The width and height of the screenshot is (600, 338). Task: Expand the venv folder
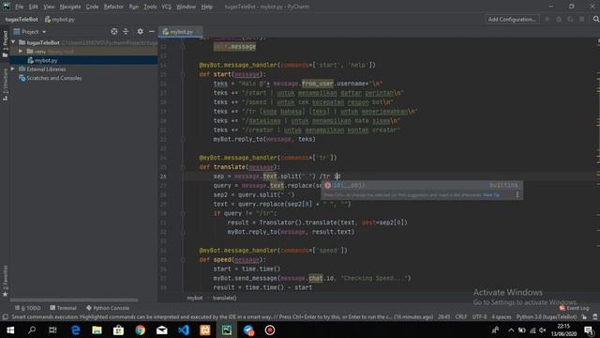[21, 51]
